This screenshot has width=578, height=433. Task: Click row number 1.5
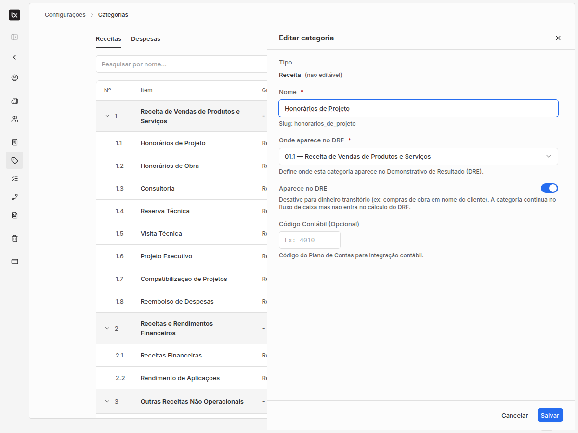(119, 233)
